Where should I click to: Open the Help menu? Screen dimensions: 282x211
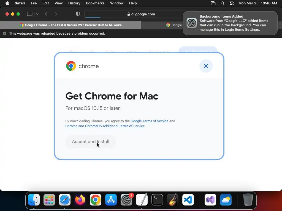pyautogui.click(x=133, y=3)
